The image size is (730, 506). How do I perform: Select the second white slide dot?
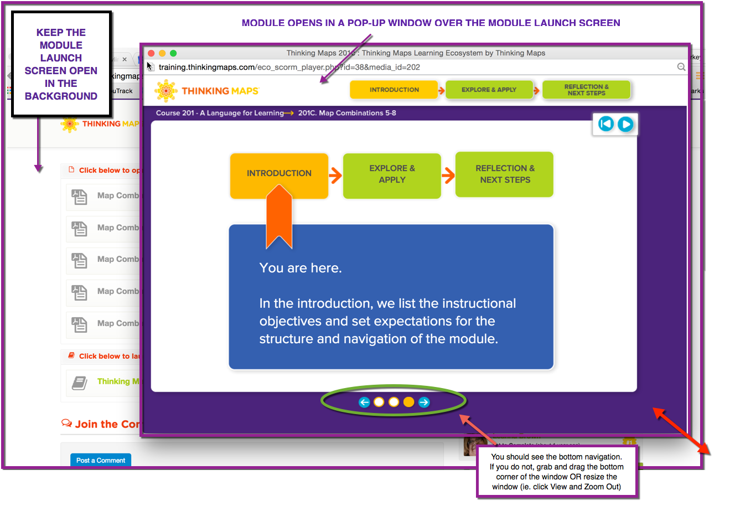tap(394, 402)
